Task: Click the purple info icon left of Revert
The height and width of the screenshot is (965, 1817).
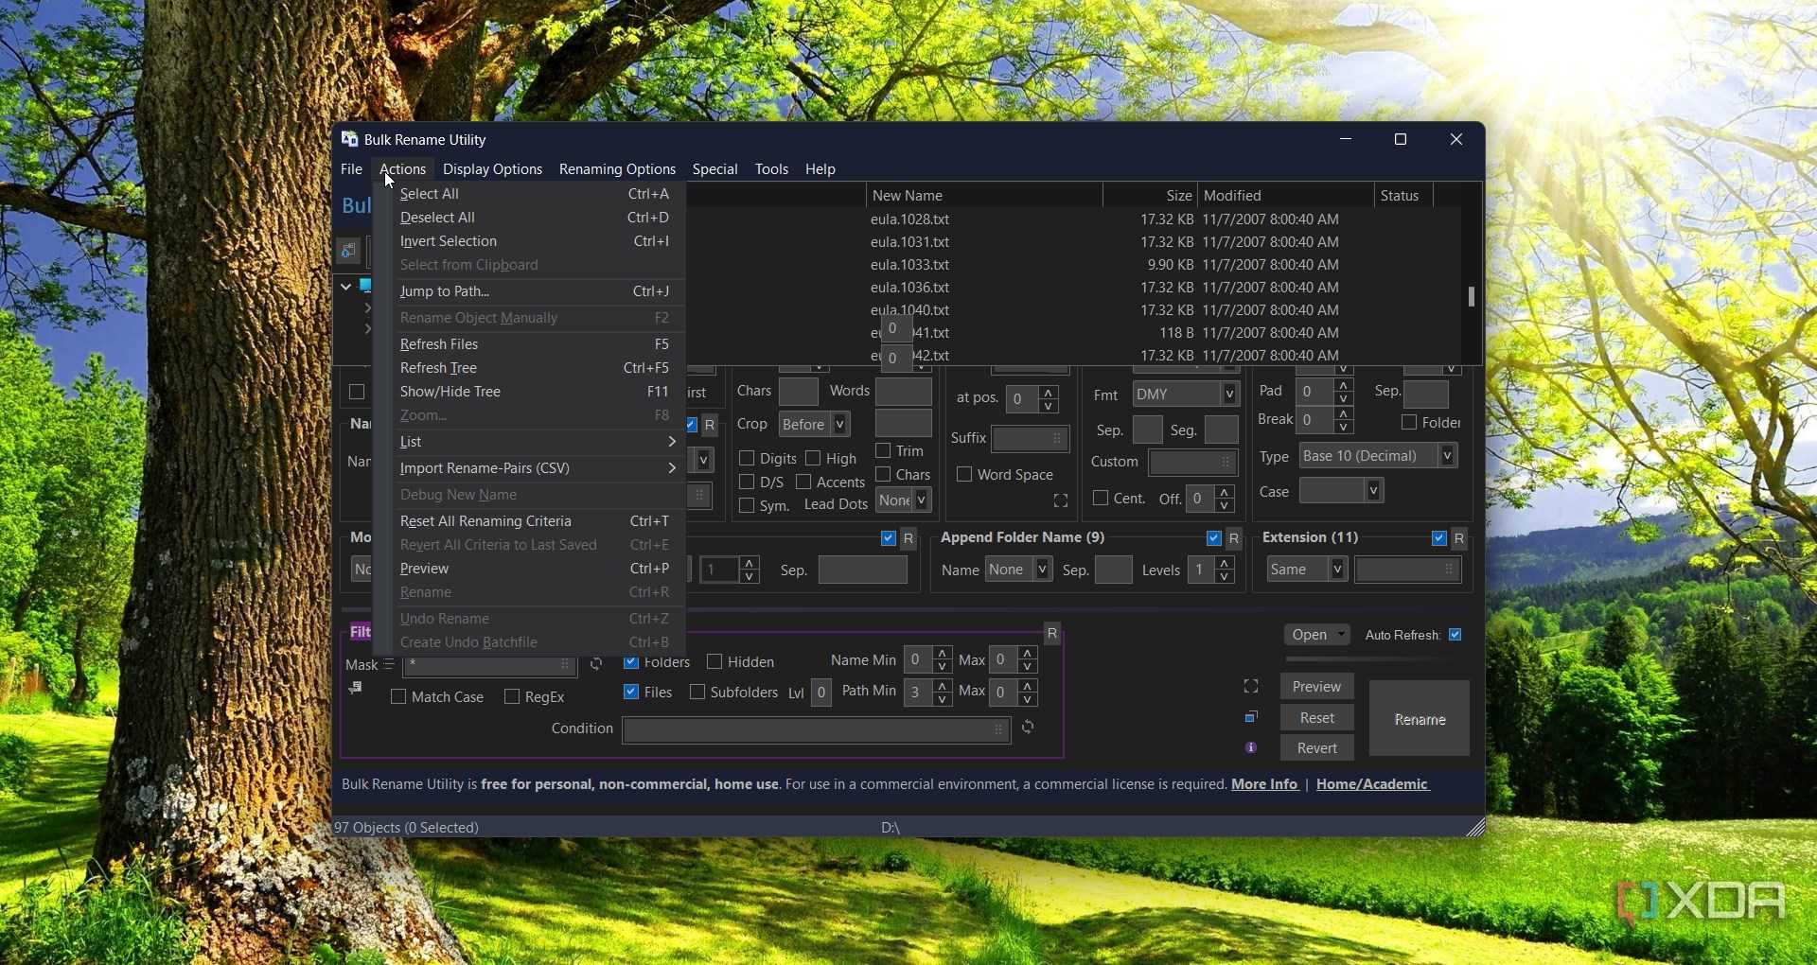Action: click(1251, 747)
